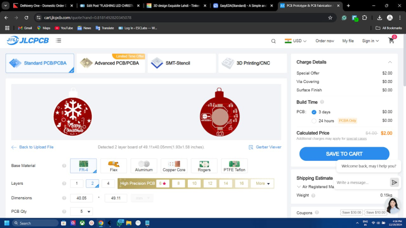Image resolution: width=406 pixels, height=228 pixels.
Task: Reload the page in the browser
Action: click(27, 17)
